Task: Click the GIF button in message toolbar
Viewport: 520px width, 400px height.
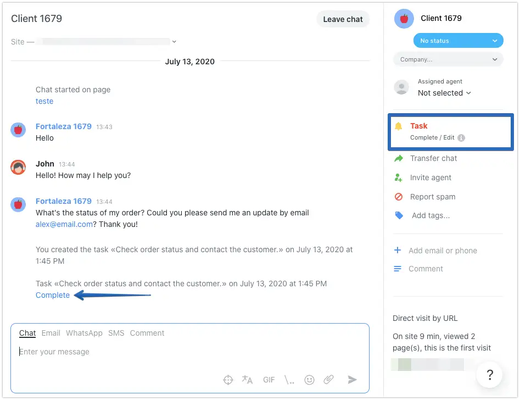Action: [269, 380]
